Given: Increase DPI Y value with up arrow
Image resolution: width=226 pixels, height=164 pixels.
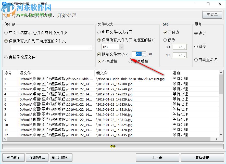Looking at the screenshot, I should pos(185,54).
